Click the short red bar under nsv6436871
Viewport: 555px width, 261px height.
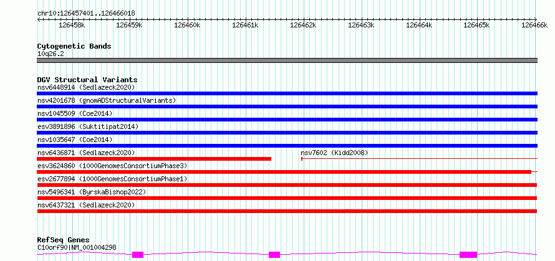[x=154, y=159]
